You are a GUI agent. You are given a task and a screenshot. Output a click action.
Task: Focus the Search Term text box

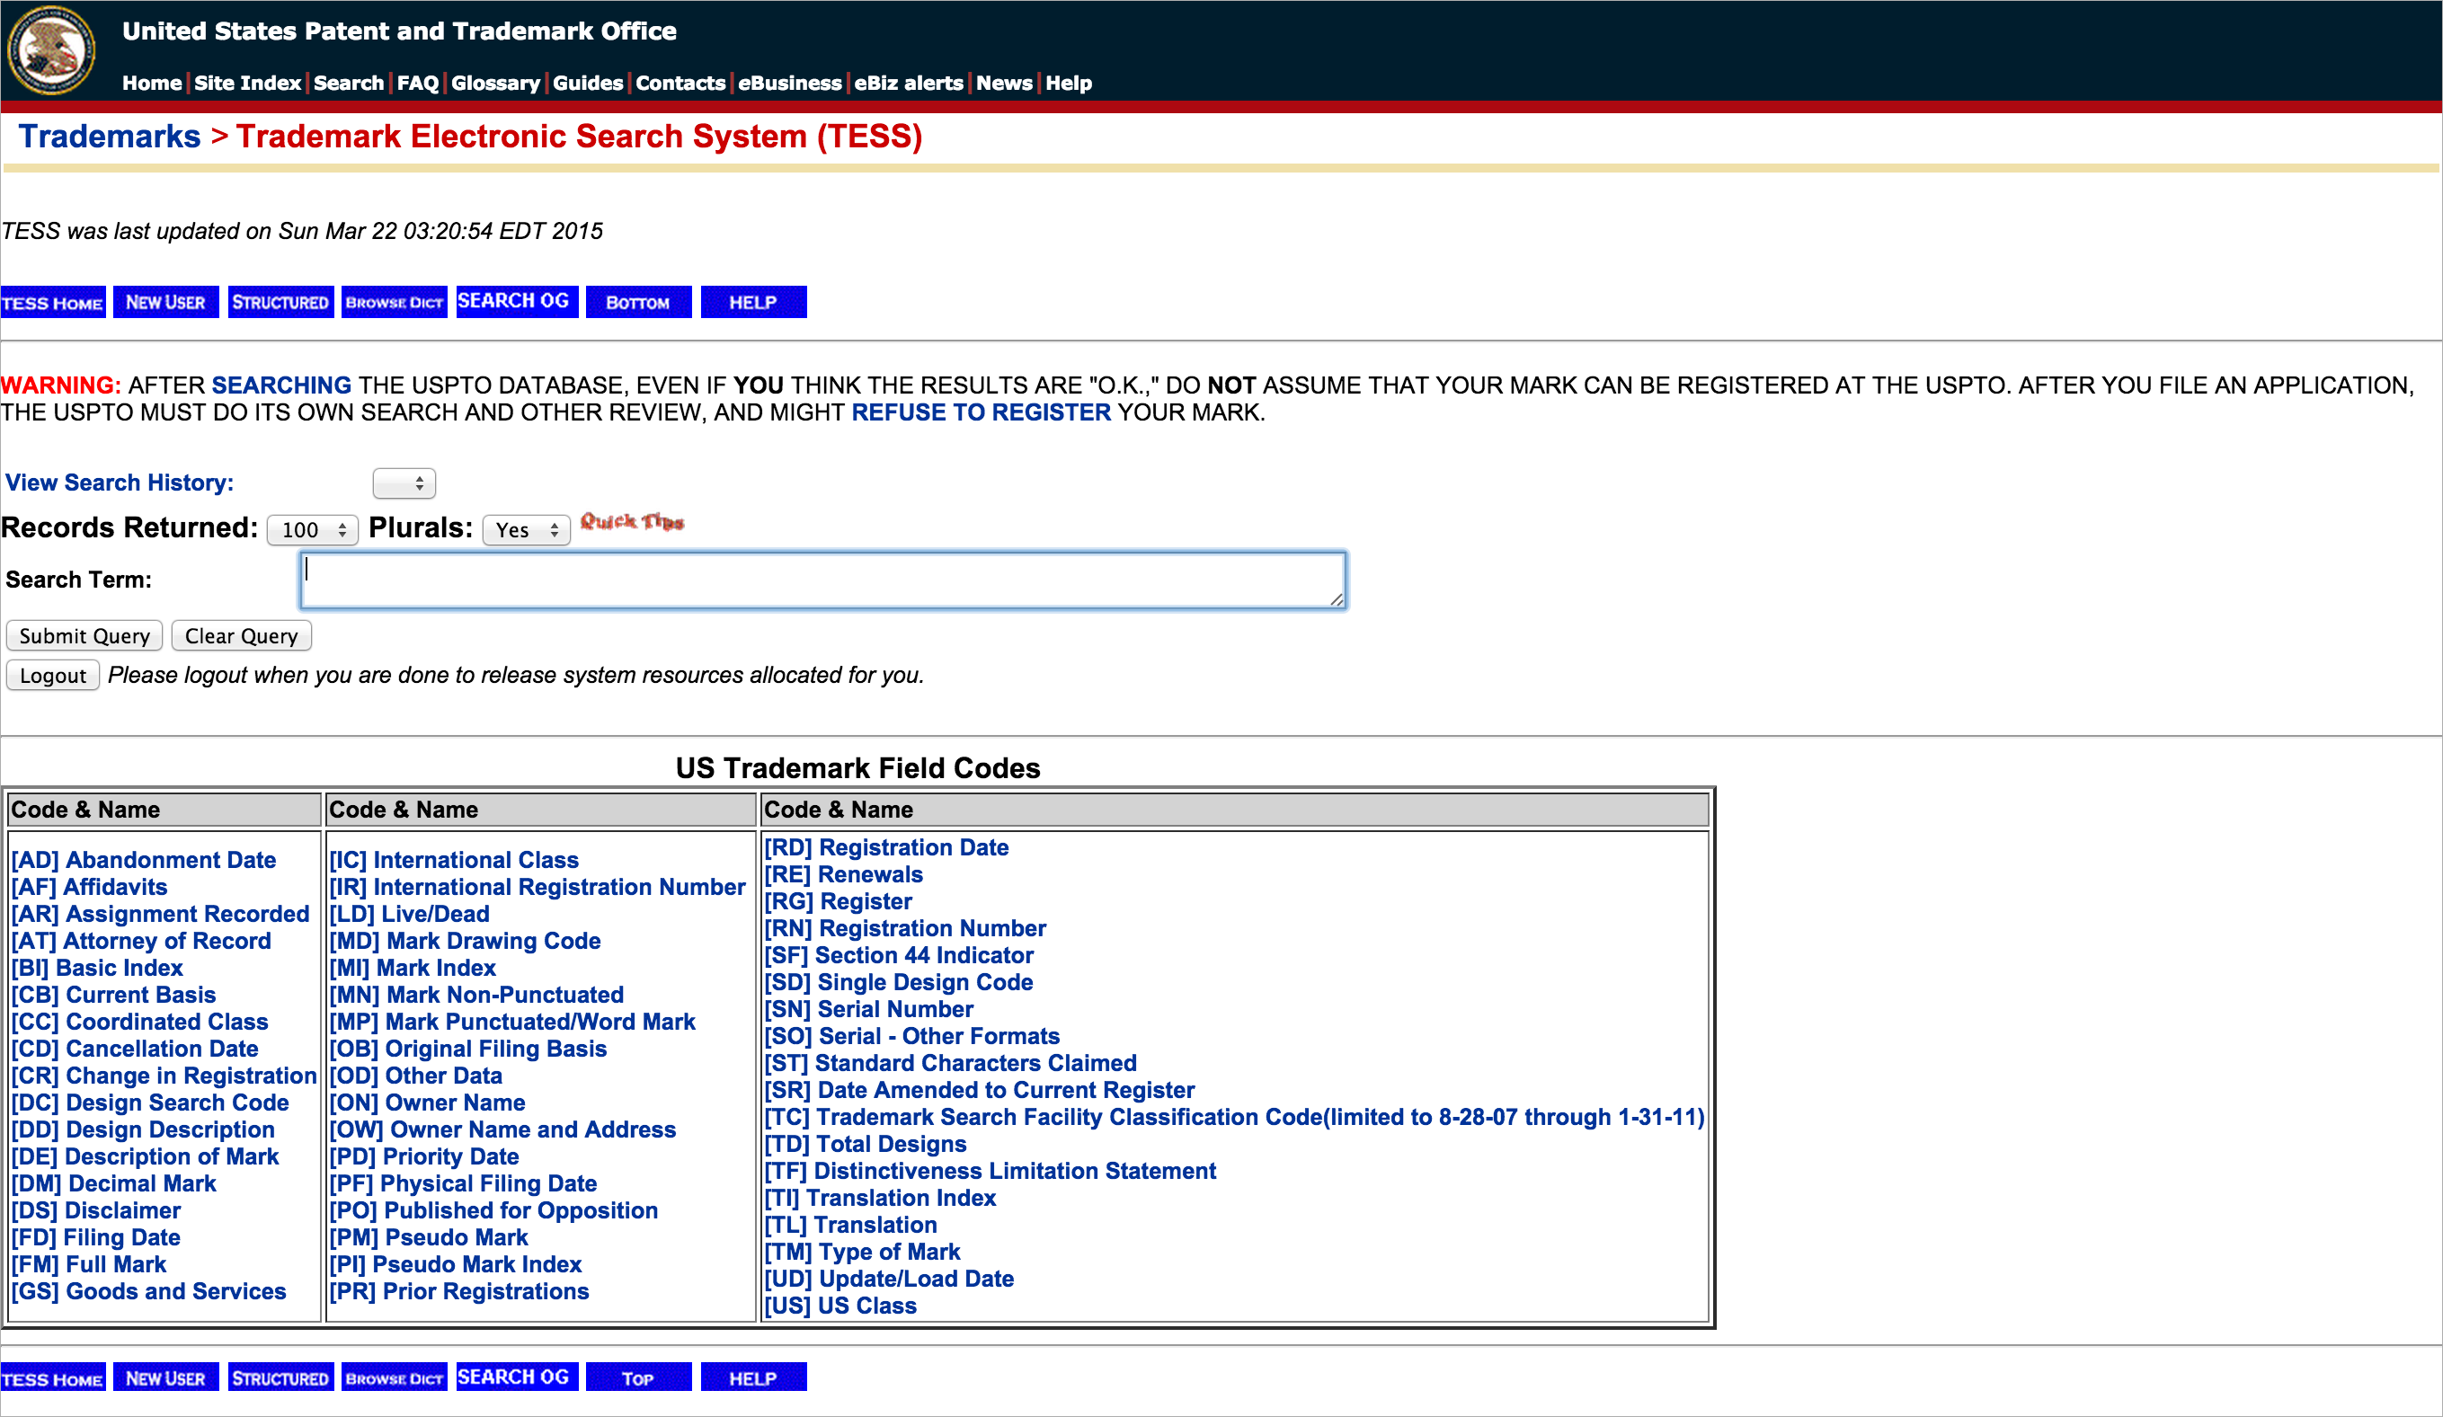point(823,580)
